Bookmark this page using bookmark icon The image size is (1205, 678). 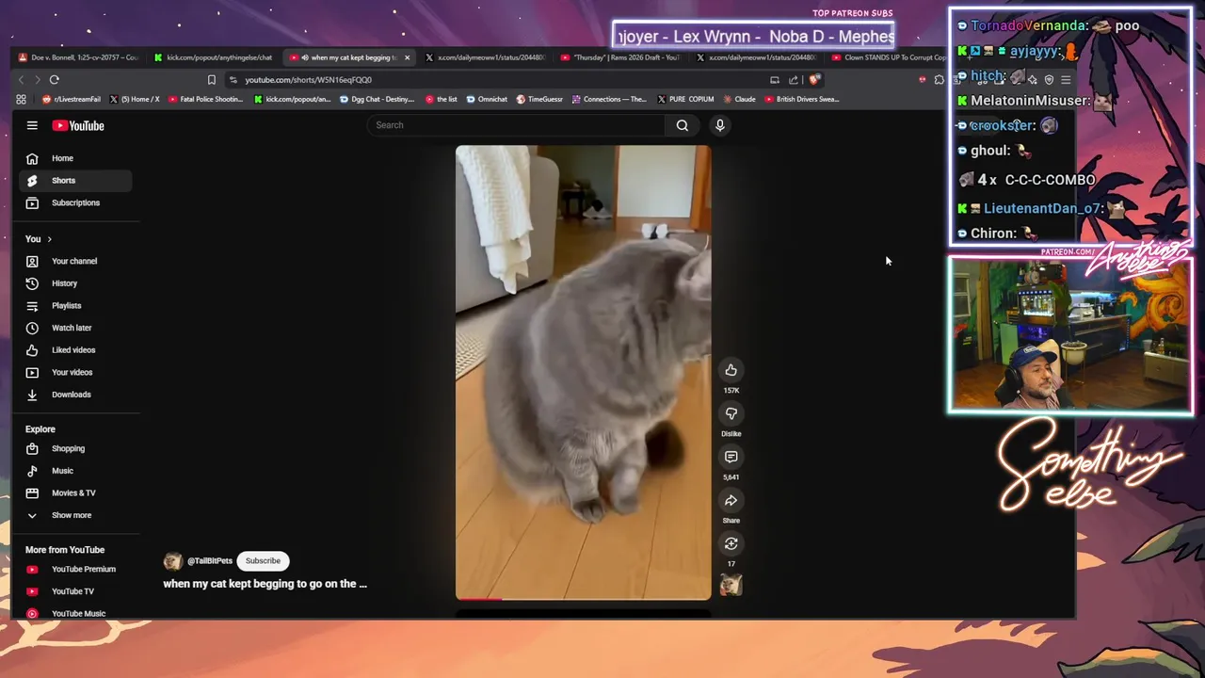[212, 80]
